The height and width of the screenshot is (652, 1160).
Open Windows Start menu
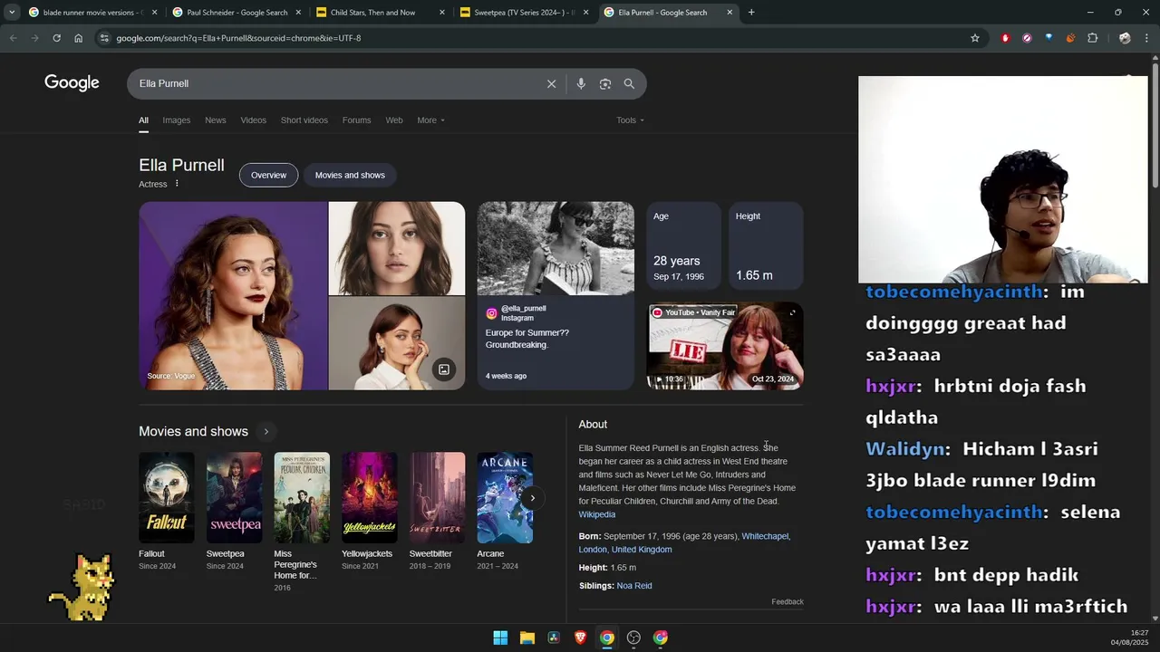point(500,638)
